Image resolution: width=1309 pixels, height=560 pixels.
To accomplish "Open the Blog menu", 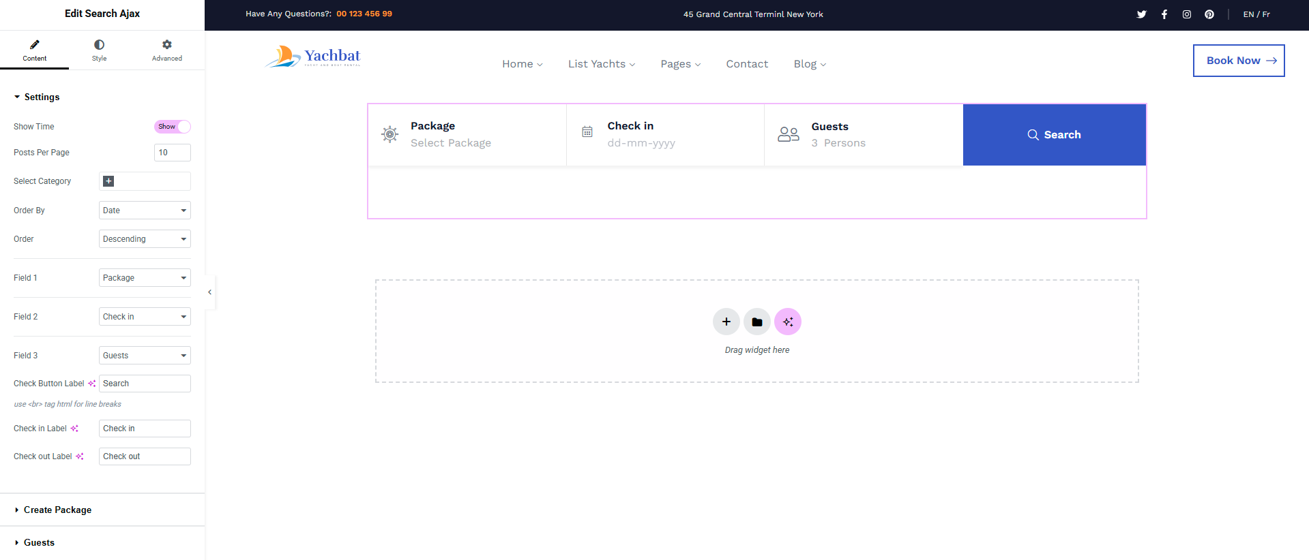I will pos(810,64).
